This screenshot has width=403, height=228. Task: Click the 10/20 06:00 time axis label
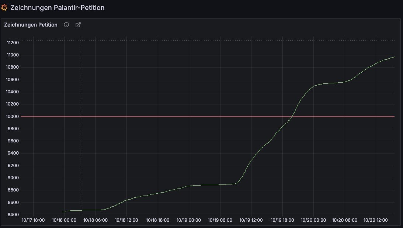coord(345,220)
